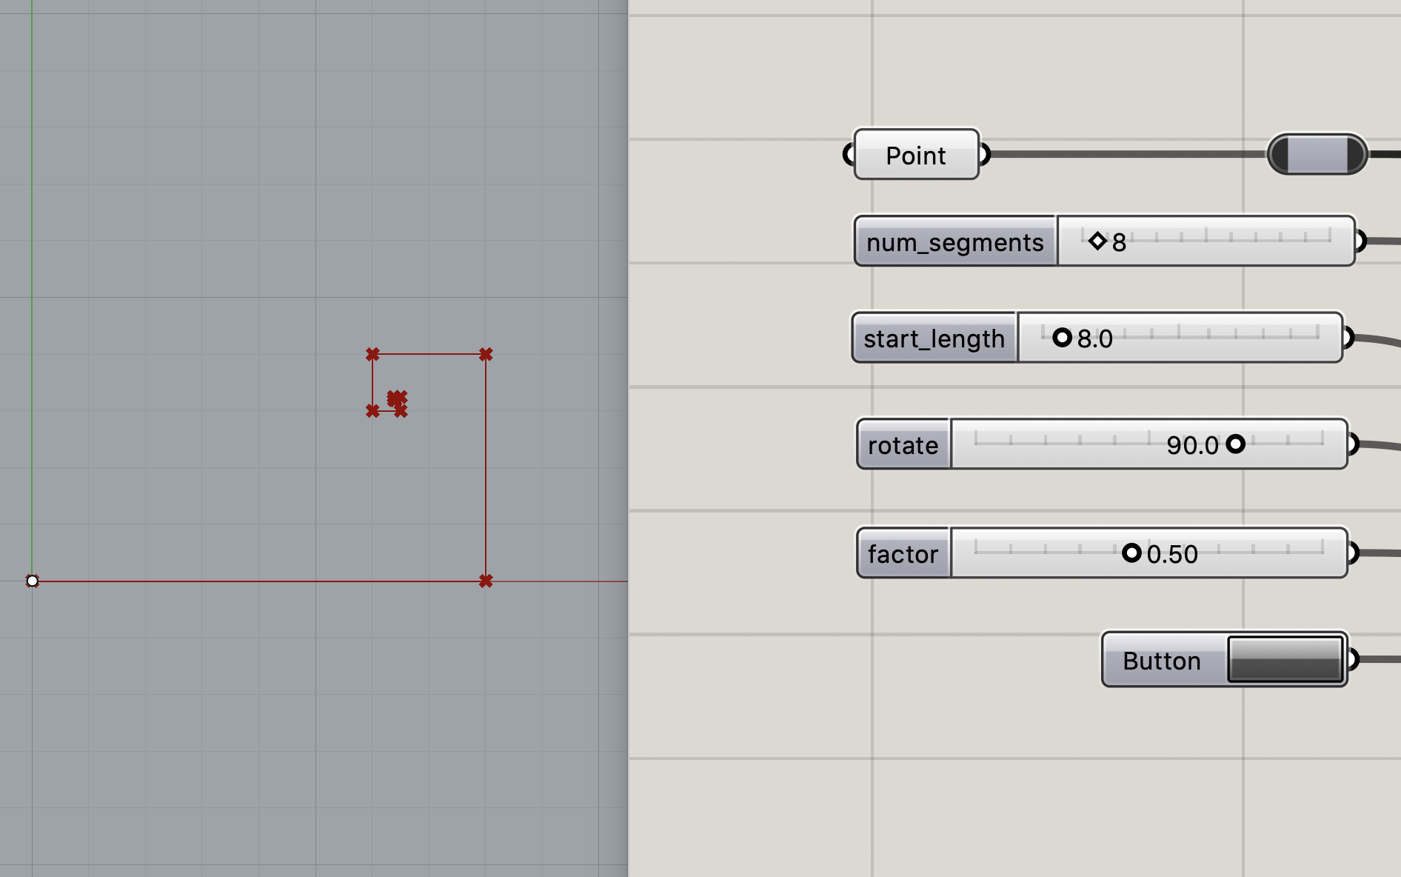Click the factor name capsule
This screenshot has width=1401, height=877.
(x=903, y=553)
